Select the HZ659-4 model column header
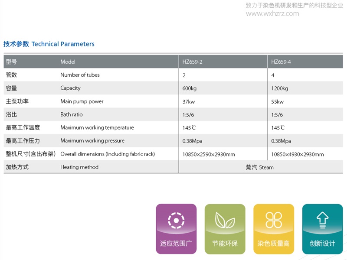Viewport: 347px width, 260px height. (x=281, y=62)
